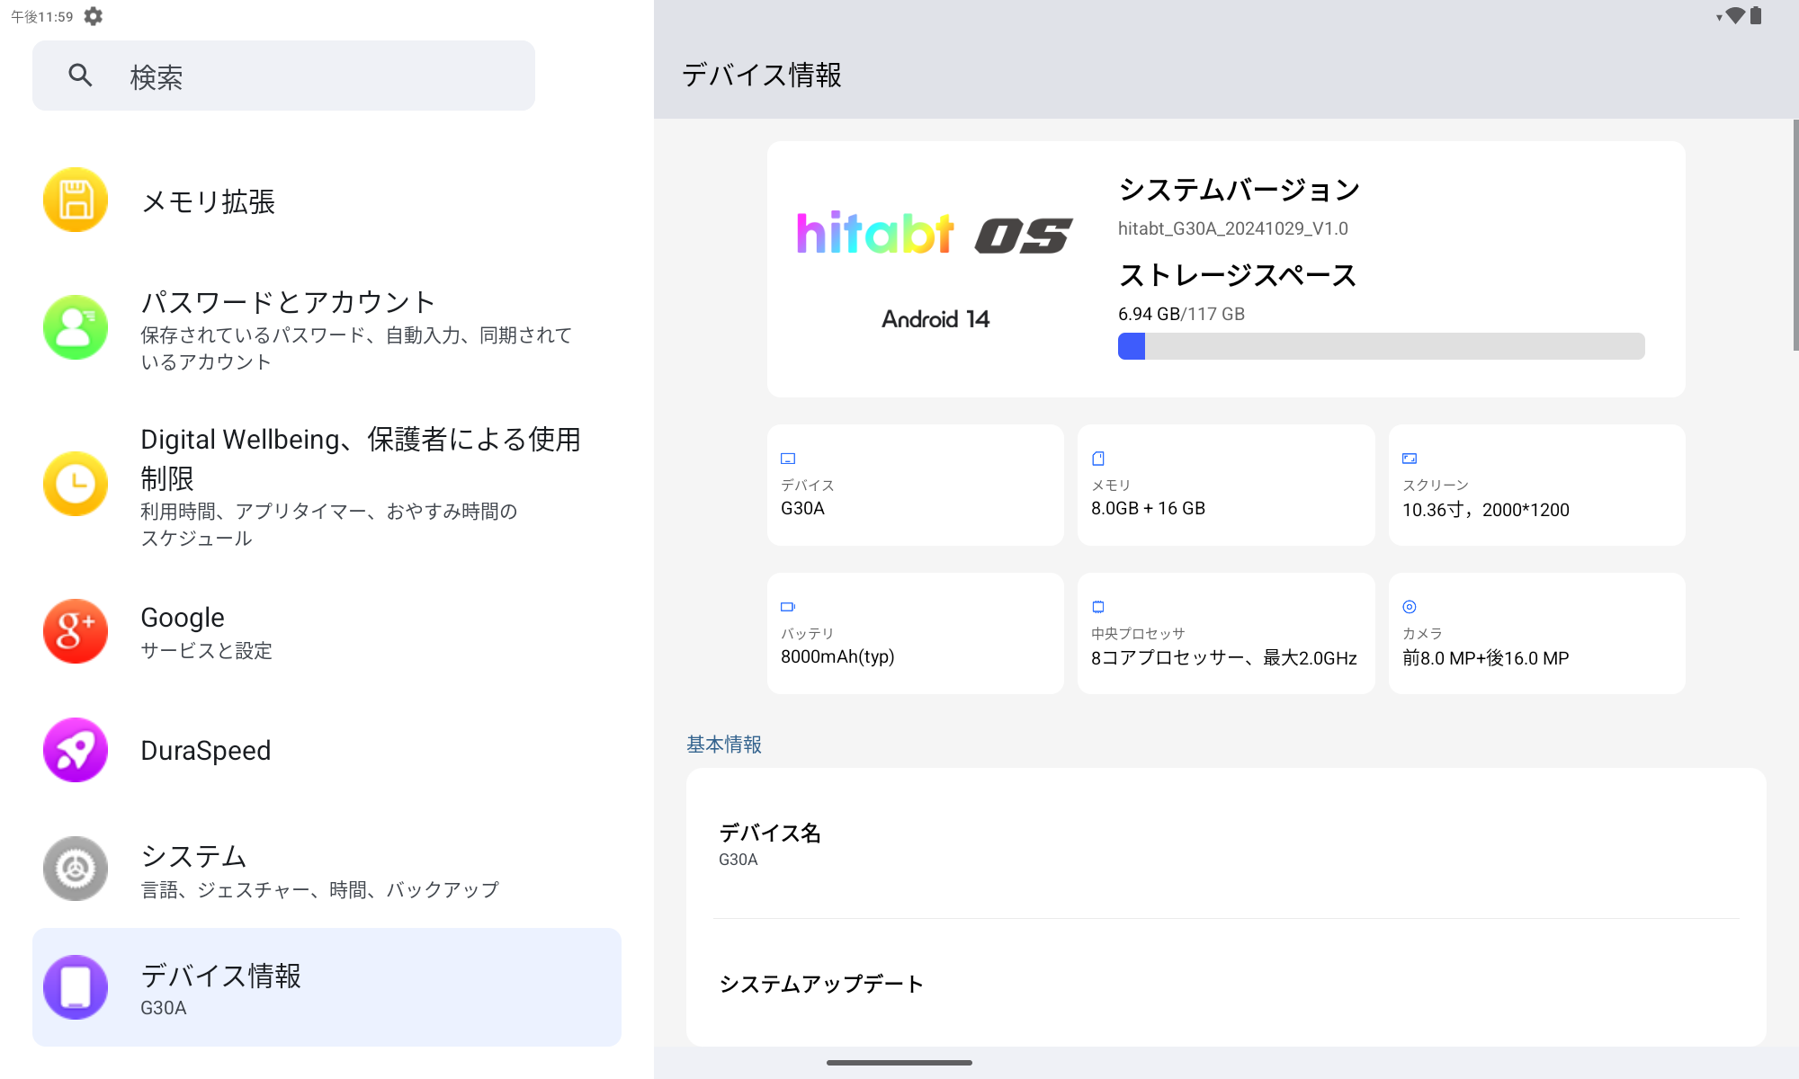The height and width of the screenshot is (1079, 1799).
Task: Click the red Google plus icon
Action: 76,631
